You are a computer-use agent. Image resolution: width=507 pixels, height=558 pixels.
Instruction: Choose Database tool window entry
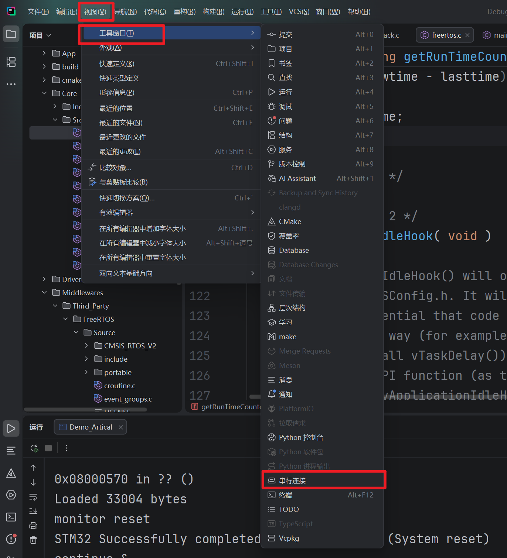(322, 250)
